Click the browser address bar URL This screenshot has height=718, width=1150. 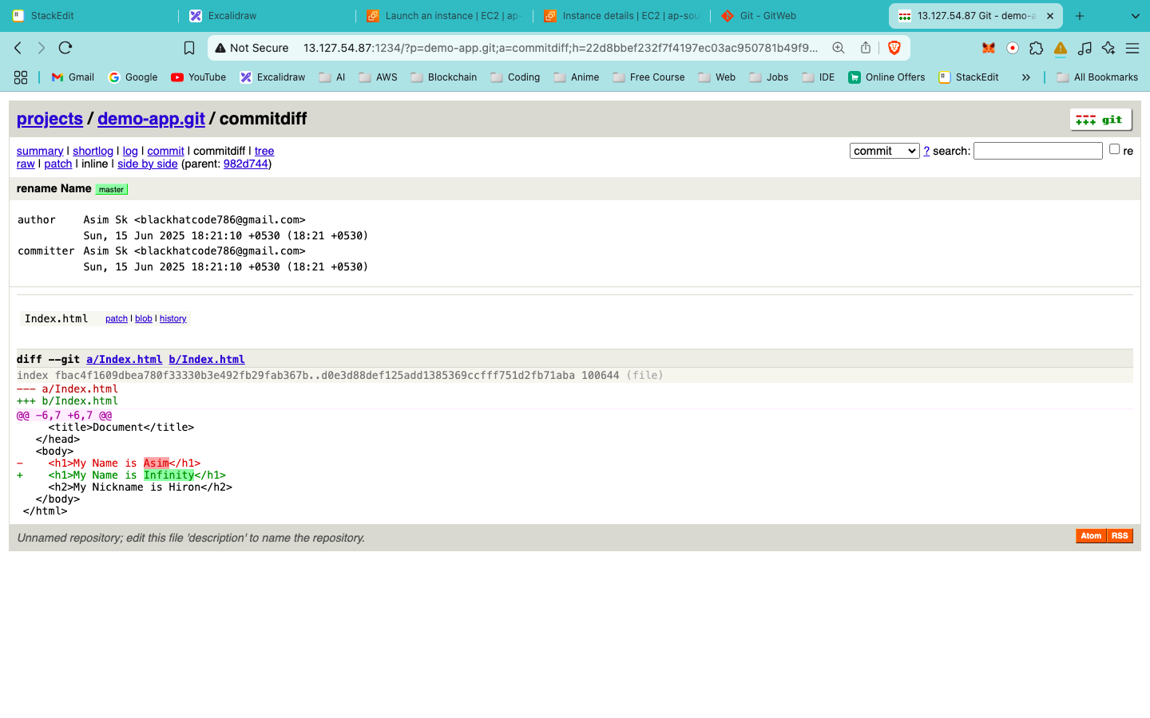click(561, 48)
